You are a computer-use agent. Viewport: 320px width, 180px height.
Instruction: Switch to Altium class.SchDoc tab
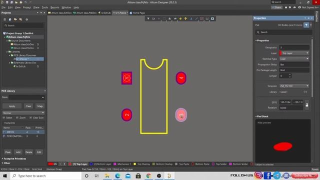[x=60, y=13]
